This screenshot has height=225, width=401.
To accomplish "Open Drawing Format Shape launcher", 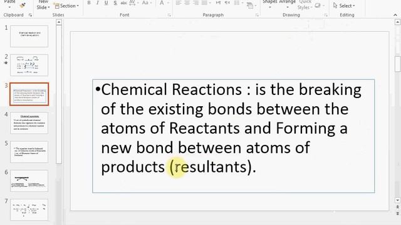I will 326,15.
